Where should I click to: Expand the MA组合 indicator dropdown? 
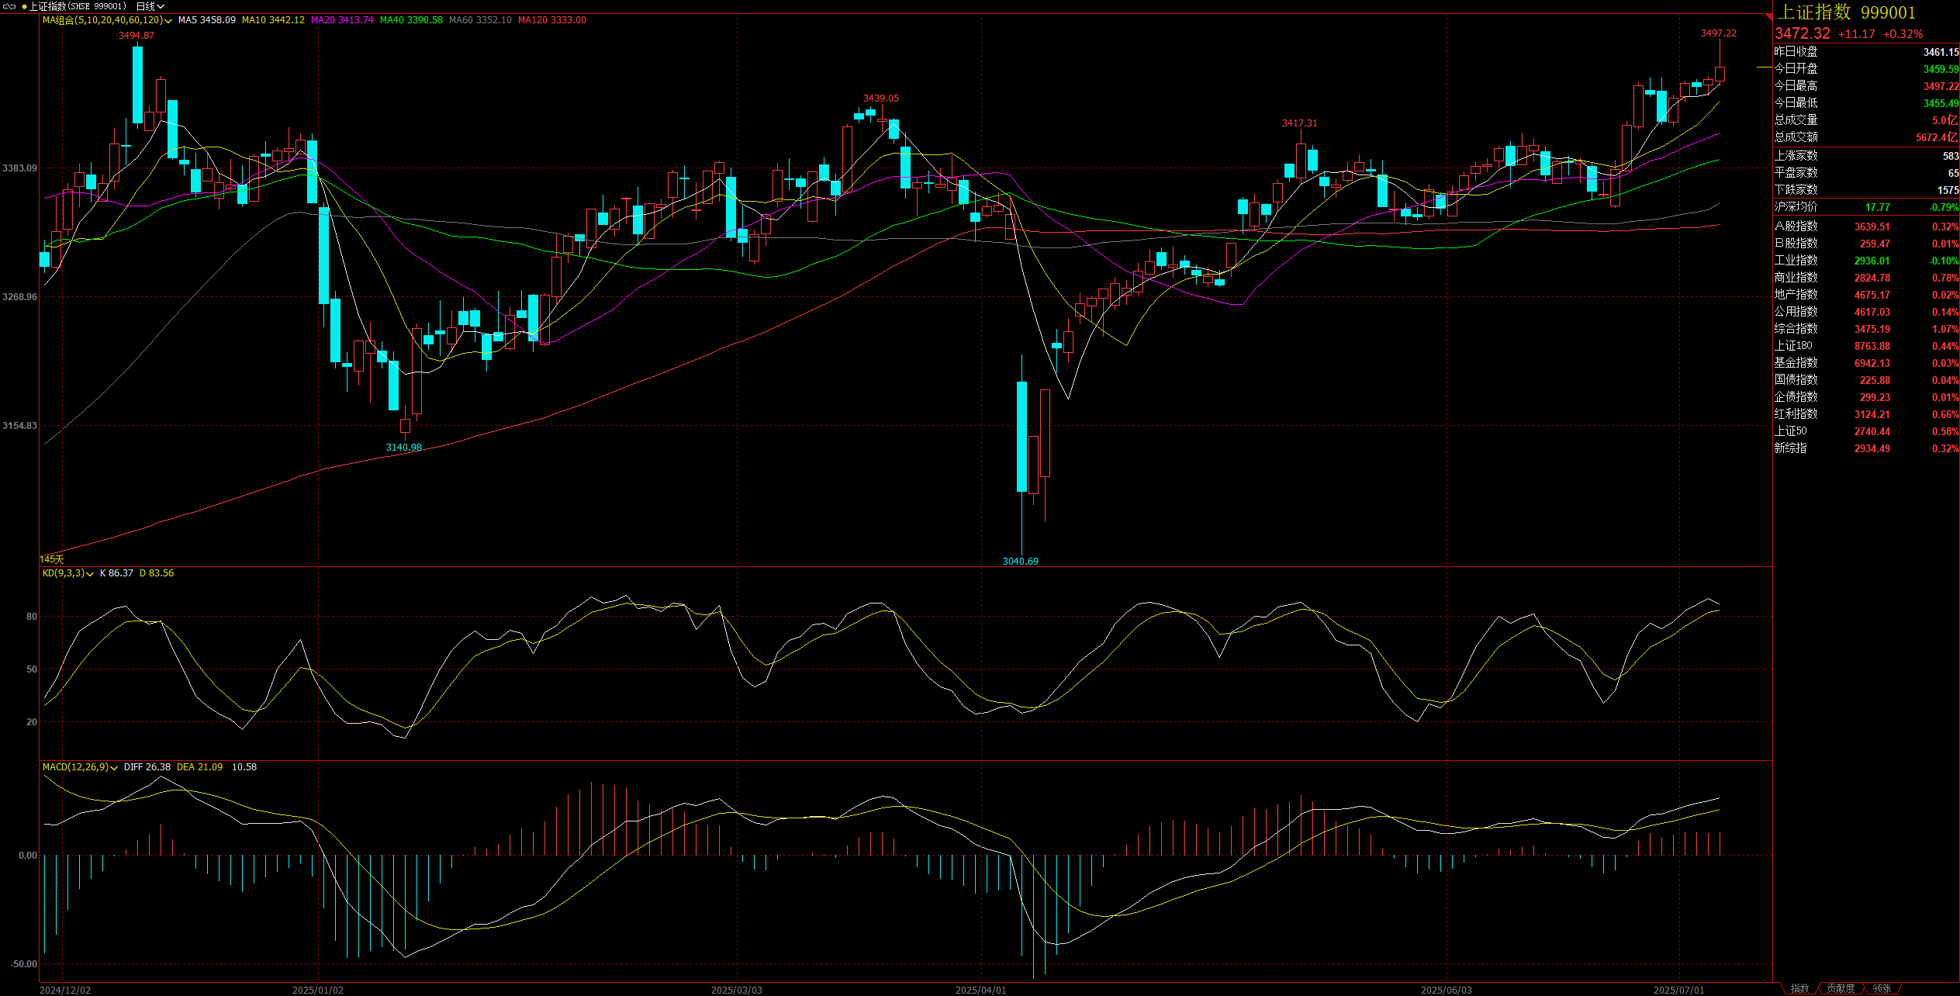click(106, 20)
